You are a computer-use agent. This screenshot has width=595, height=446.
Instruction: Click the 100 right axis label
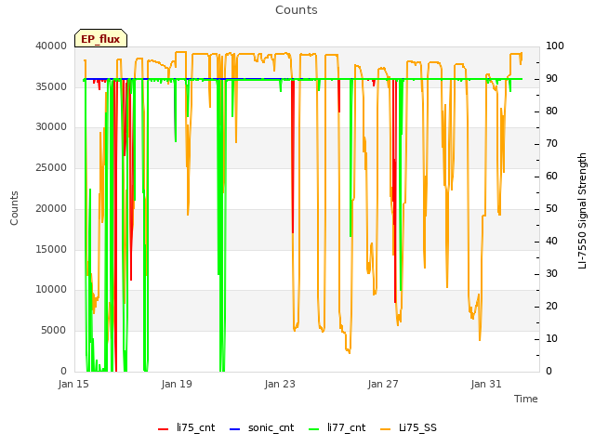click(x=555, y=46)
